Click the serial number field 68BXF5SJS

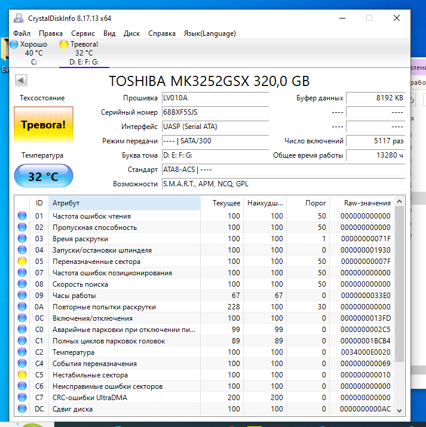point(215,112)
